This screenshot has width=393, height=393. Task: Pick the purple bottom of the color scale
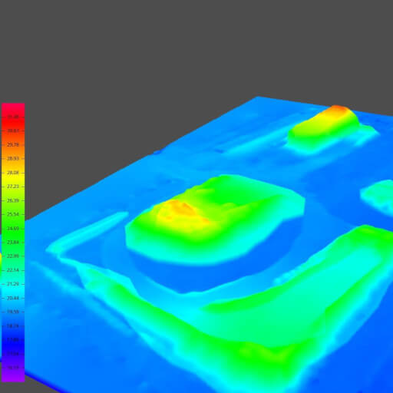[x=13, y=376]
